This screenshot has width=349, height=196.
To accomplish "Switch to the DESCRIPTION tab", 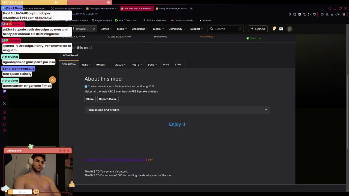I will tap(69, 65).
